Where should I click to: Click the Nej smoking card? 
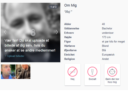(73, 75)
